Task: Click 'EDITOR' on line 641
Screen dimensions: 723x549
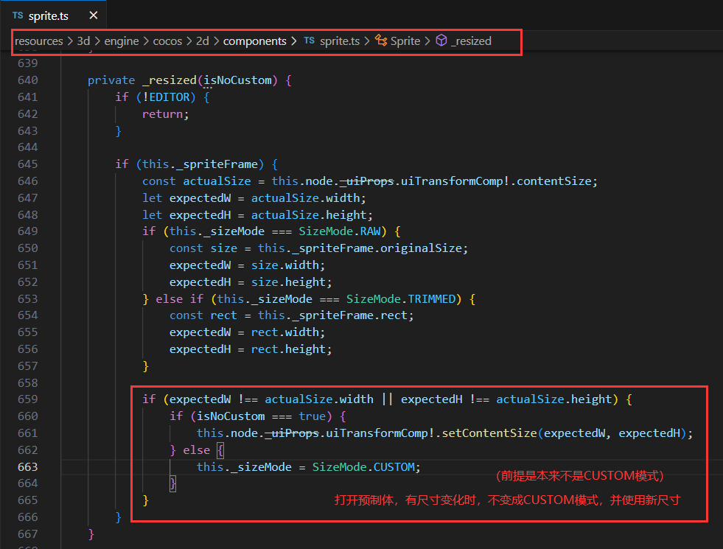Action: [x=170, y=97]
